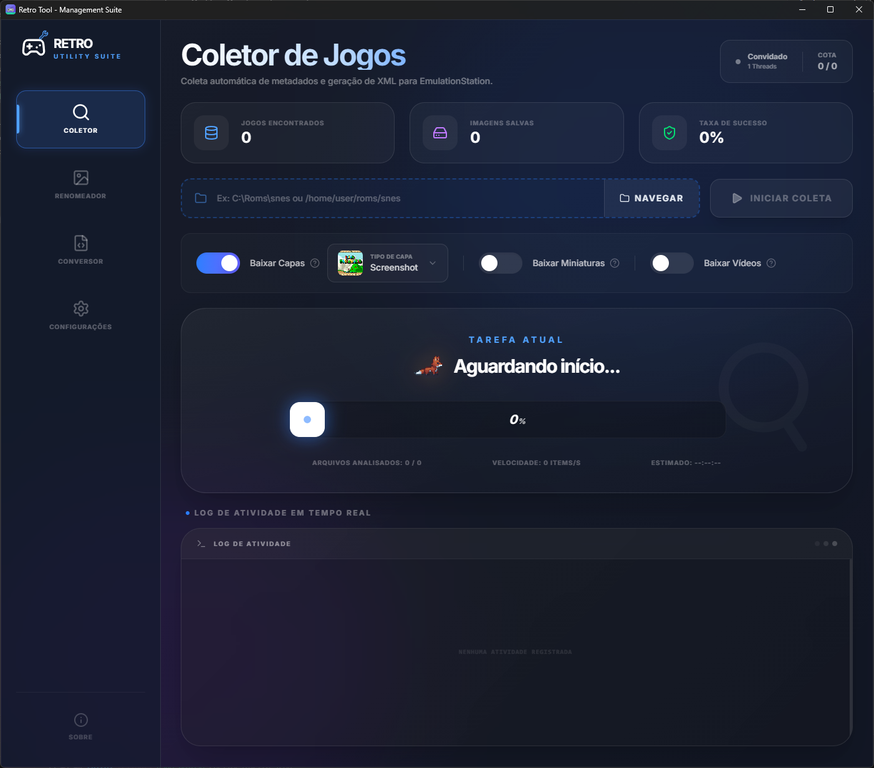Enable Baixar Miniaturas
874x768 pixels.
click(x=500, y=263)
